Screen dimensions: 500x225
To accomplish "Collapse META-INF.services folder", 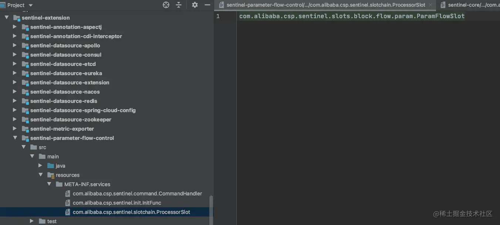I will point(49,184).
